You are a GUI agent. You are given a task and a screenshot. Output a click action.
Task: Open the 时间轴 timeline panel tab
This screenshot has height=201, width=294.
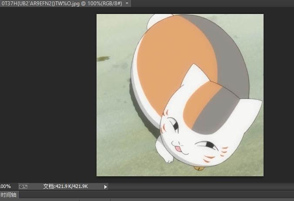pyautogui.click(x=8, y=195)
